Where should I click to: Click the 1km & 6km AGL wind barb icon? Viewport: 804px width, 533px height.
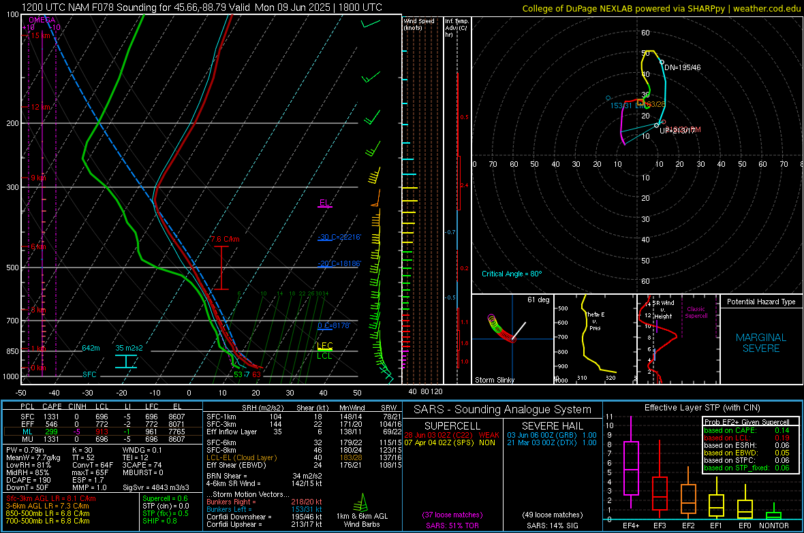362,502
